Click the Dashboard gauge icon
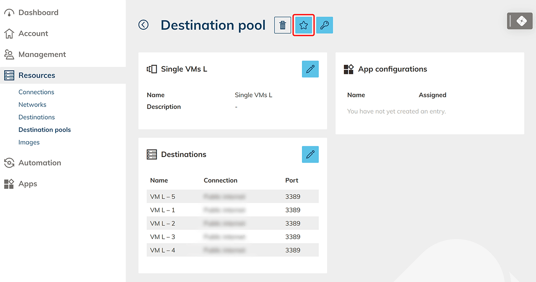The image size is (536, 282). [x=9, y=13]
